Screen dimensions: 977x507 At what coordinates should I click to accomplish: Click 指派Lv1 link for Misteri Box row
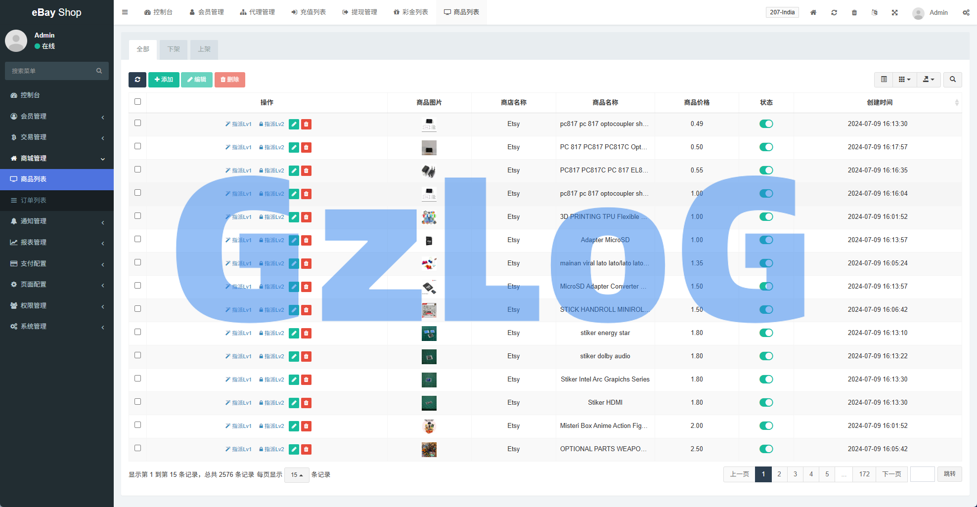(238, 426)
